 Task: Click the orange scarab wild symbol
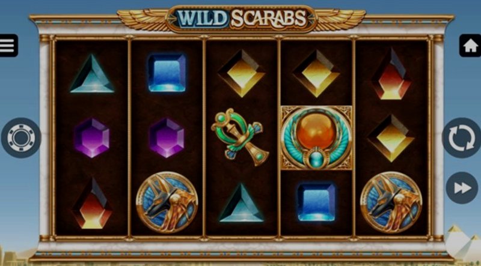point(316,138)
